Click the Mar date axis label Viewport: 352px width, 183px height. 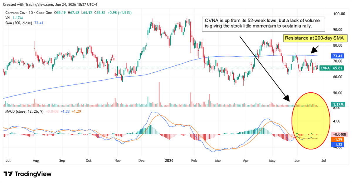218,161
